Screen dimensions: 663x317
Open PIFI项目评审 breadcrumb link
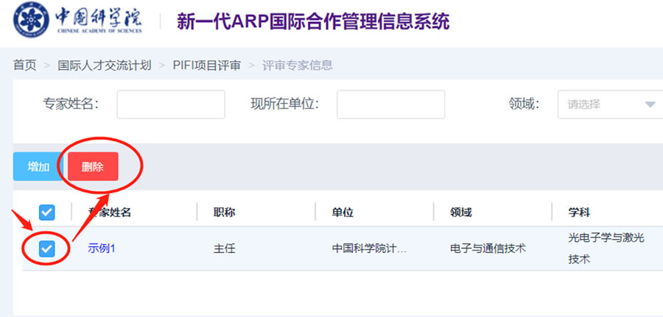(x=207, y=65)
